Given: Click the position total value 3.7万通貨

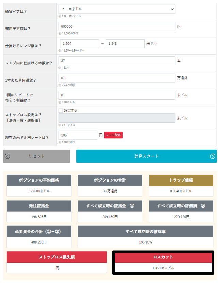Looking at the screenshot, I should tap(110, 191).
